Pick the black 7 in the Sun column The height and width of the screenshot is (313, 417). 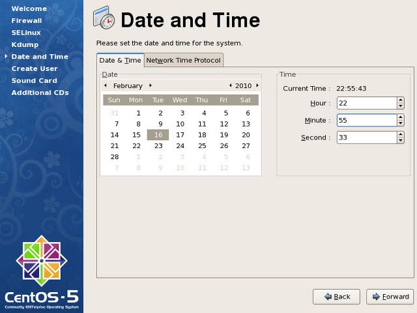[x=117, y=124]
